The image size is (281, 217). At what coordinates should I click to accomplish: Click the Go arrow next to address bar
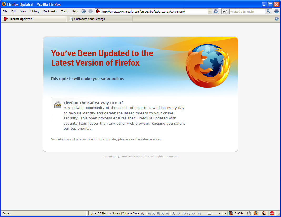[x=215, y=11]
